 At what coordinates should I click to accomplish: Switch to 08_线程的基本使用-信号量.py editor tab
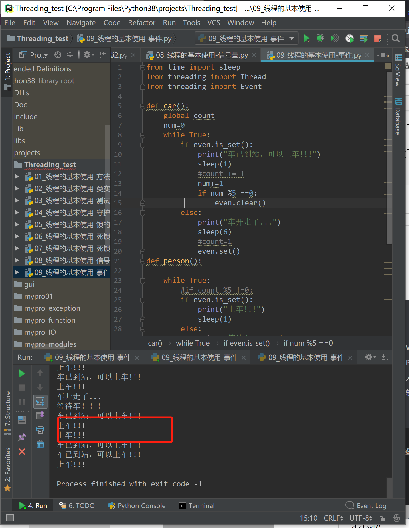[x=201, y=55]
